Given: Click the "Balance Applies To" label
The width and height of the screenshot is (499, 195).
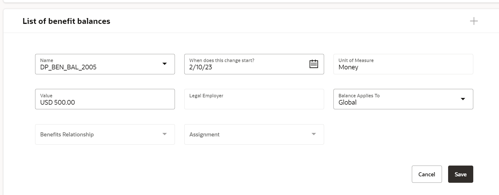Looking at the screenshot, I should tap(359, 96).
